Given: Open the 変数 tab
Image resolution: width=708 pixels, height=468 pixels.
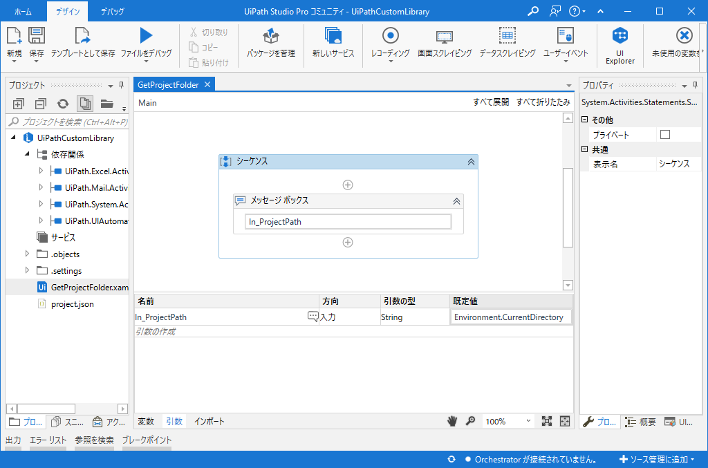Looking at the screenshot, I should (146, 422).
